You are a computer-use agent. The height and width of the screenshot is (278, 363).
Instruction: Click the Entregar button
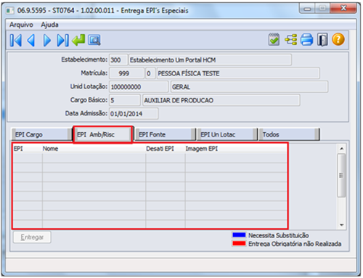coord(32,237)
